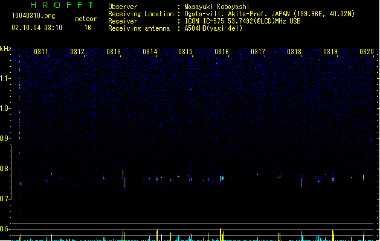Click the tall meteor echo just after 0313
The width and height of the screenshot is (380, 241).
click(x=124, y=179)
